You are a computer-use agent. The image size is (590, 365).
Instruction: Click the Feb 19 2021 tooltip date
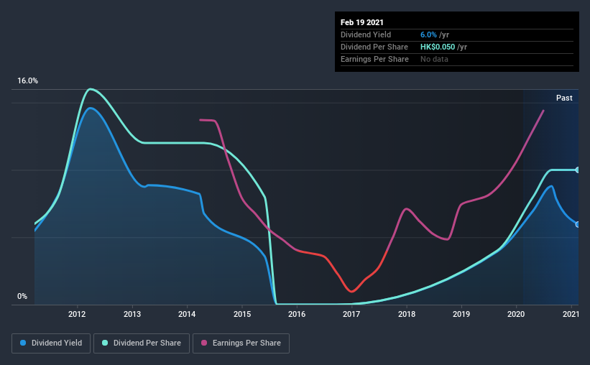pos(362,22)
